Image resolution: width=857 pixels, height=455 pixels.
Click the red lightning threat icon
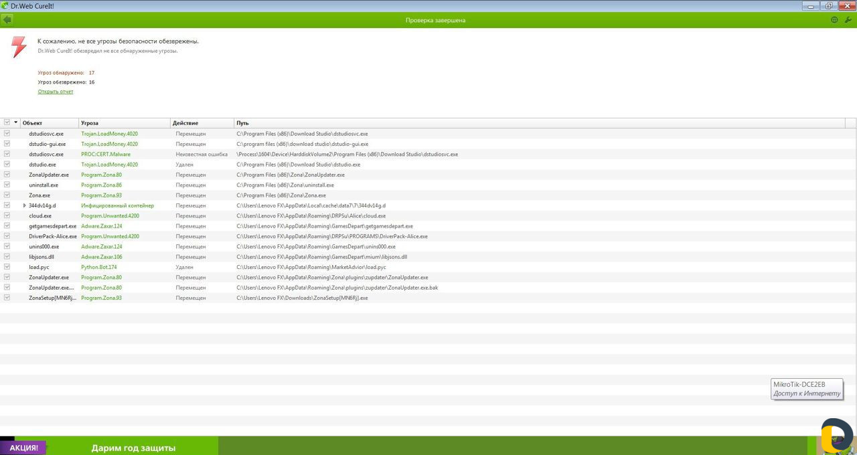click(19, 46)
